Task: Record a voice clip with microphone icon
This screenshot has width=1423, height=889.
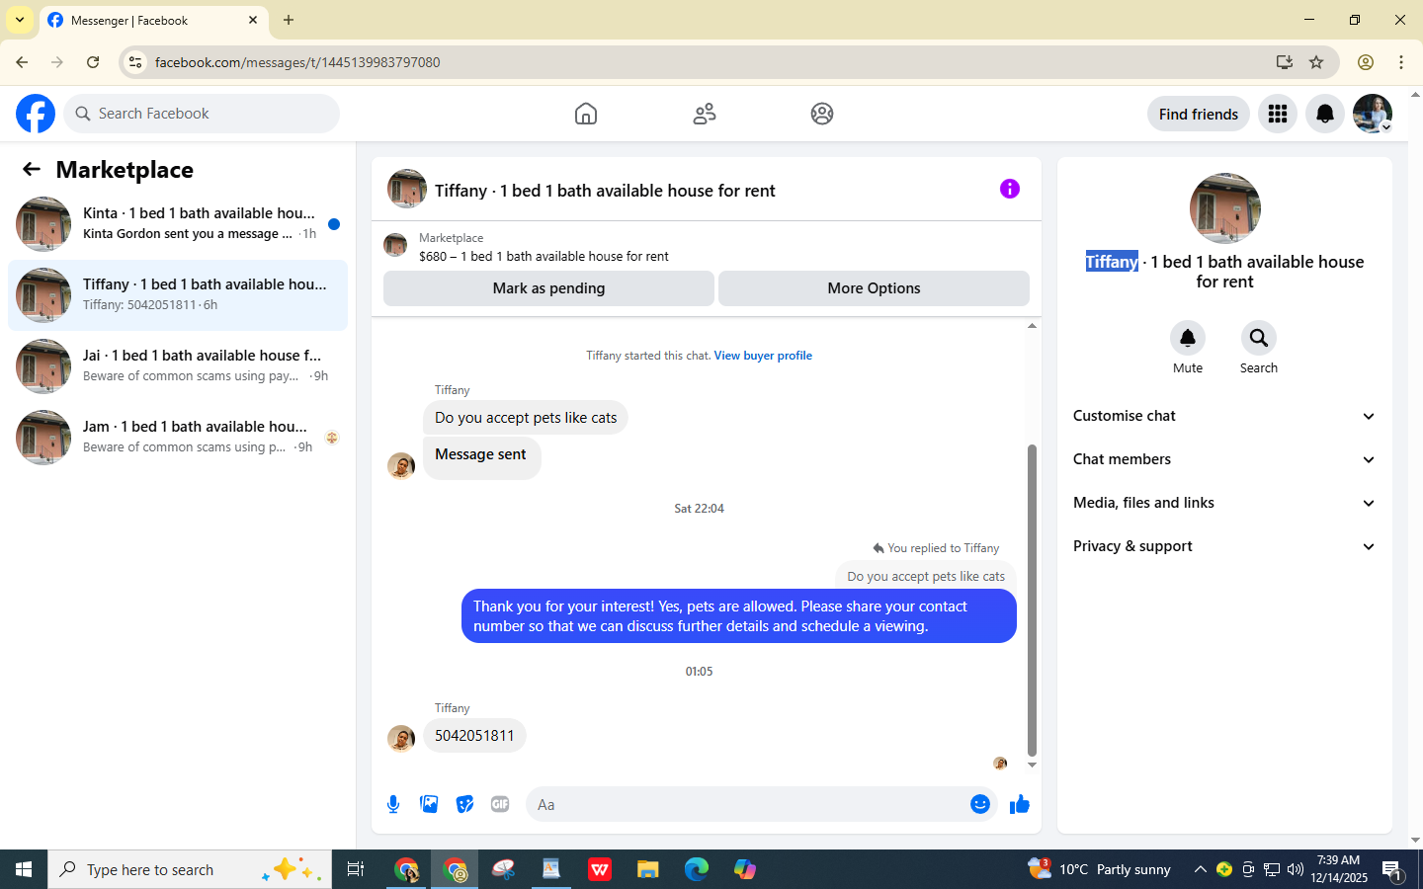Action: pyautogui.click(x=393, y=804)
